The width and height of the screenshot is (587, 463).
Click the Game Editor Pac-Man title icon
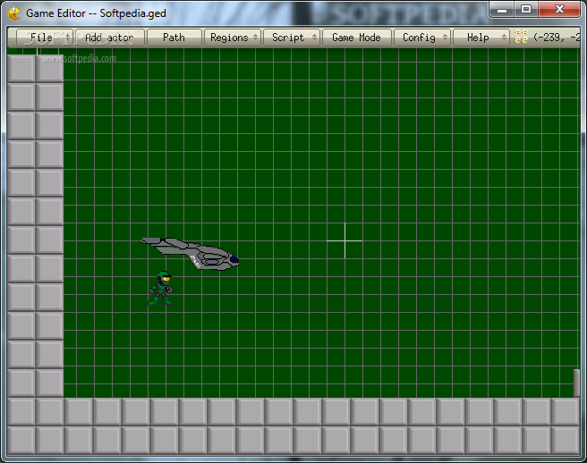coord(14,13)
